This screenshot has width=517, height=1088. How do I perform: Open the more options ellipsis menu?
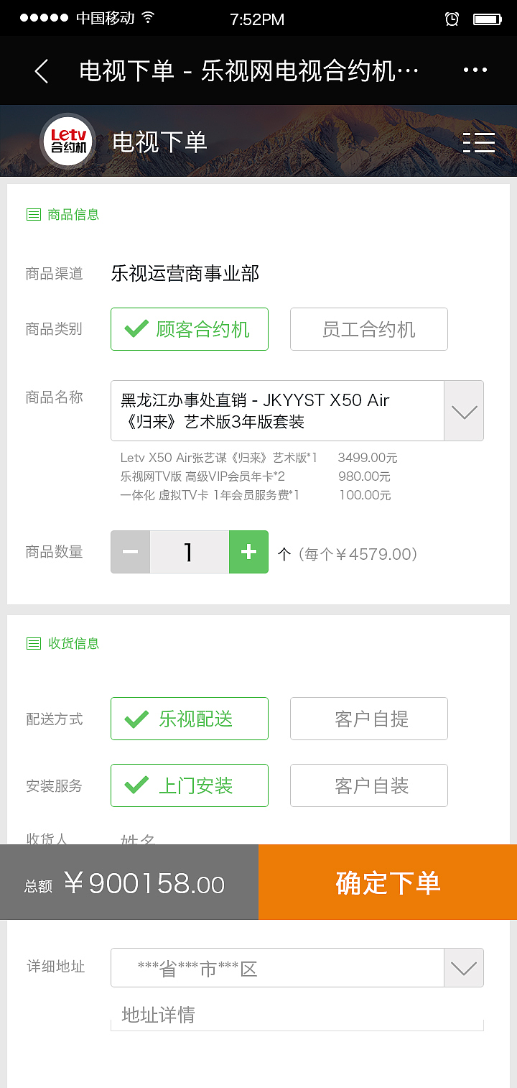coord(475,70)
